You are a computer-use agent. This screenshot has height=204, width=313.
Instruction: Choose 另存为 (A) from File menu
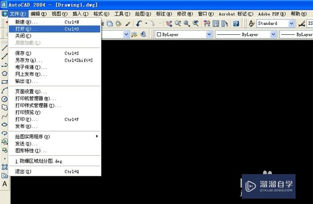coord(55,60)
